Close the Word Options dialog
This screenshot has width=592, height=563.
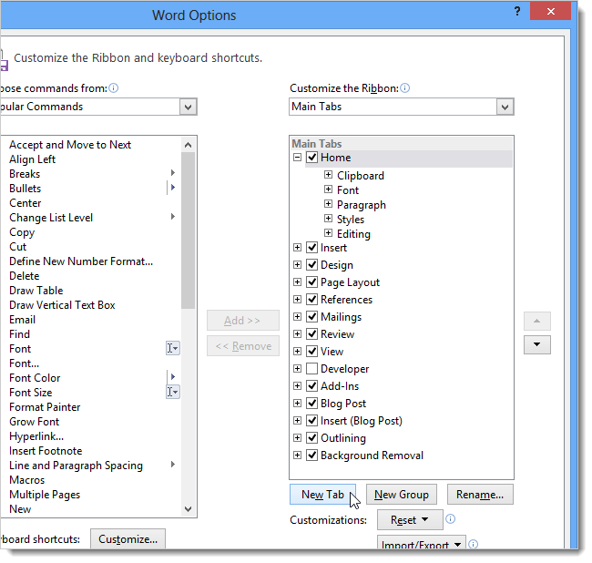pos(550,11)
